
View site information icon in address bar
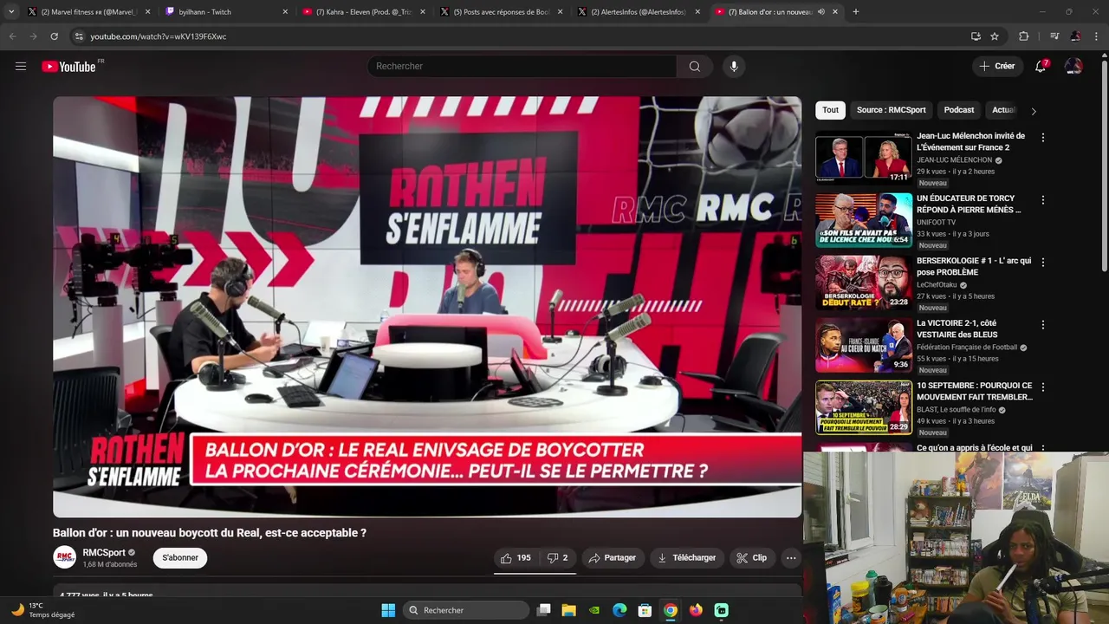pyautogui.click(x=79, y=36)
